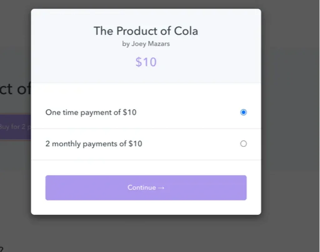Select the one time payment radio button
The height and width of the screenshot is (252, 320).
(x=243, y=112)
